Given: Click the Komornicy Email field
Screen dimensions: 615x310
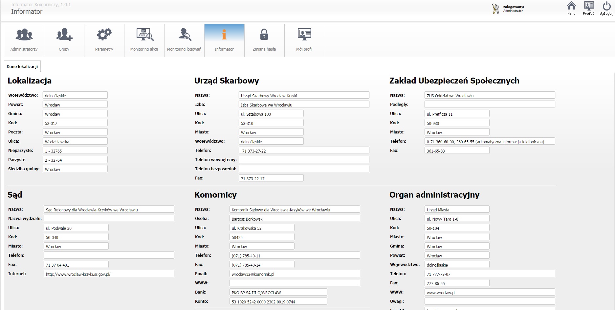Looking at the screenshot, I should 295,274.
